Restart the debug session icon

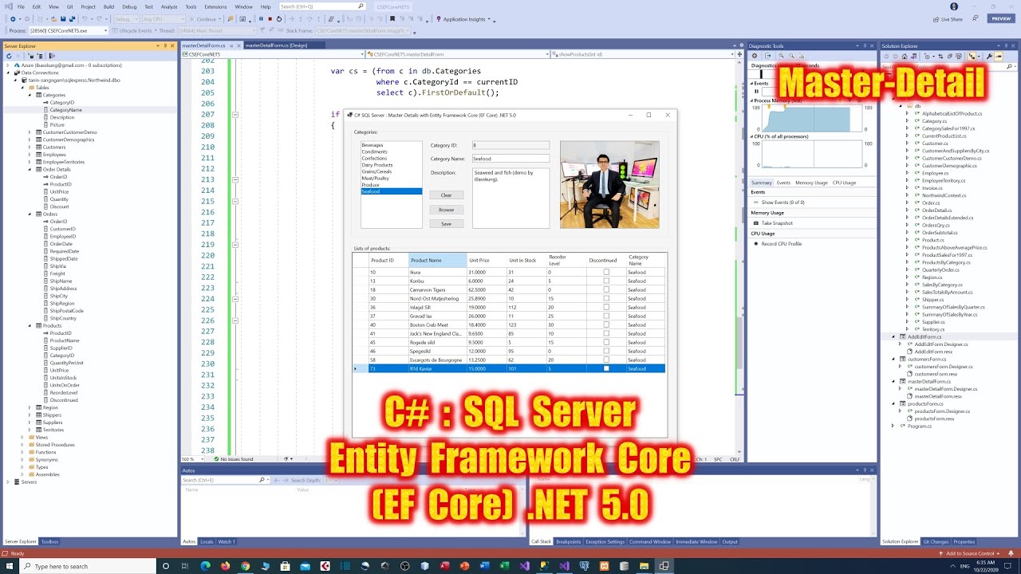(x=278, y=19)
